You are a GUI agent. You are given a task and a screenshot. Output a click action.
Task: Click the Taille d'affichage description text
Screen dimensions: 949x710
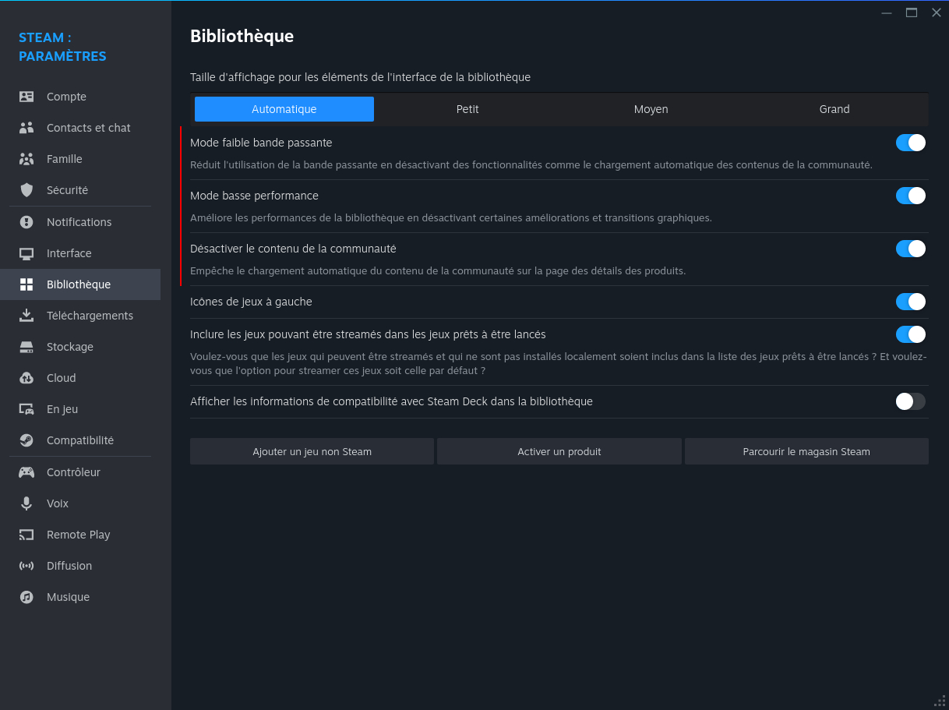(360, 77)
